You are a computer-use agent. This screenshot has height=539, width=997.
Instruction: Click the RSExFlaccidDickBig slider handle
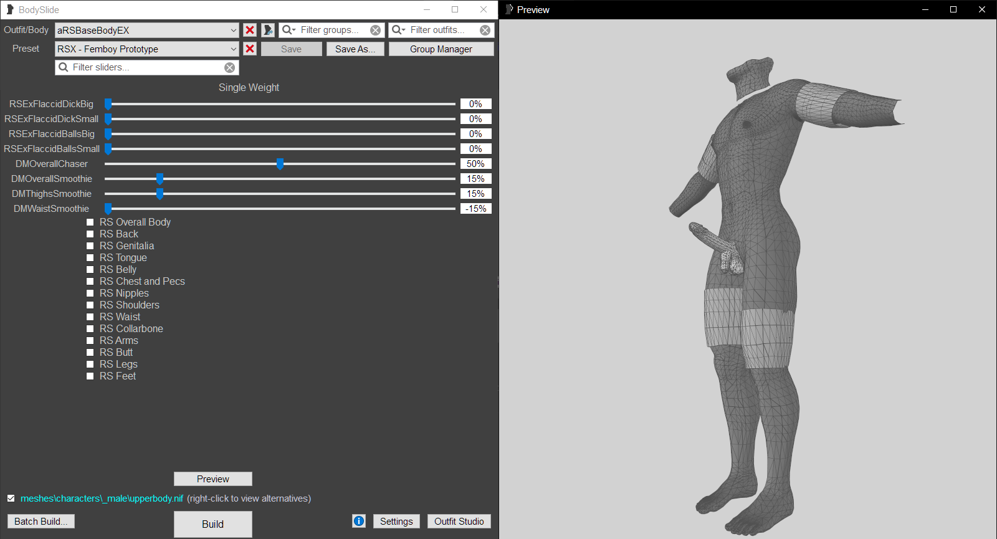pos(108,104)
